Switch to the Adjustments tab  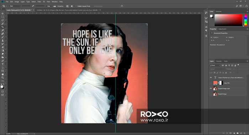click(222, 29)
